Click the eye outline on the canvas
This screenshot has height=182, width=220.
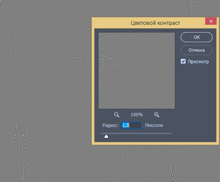point(74,60)
